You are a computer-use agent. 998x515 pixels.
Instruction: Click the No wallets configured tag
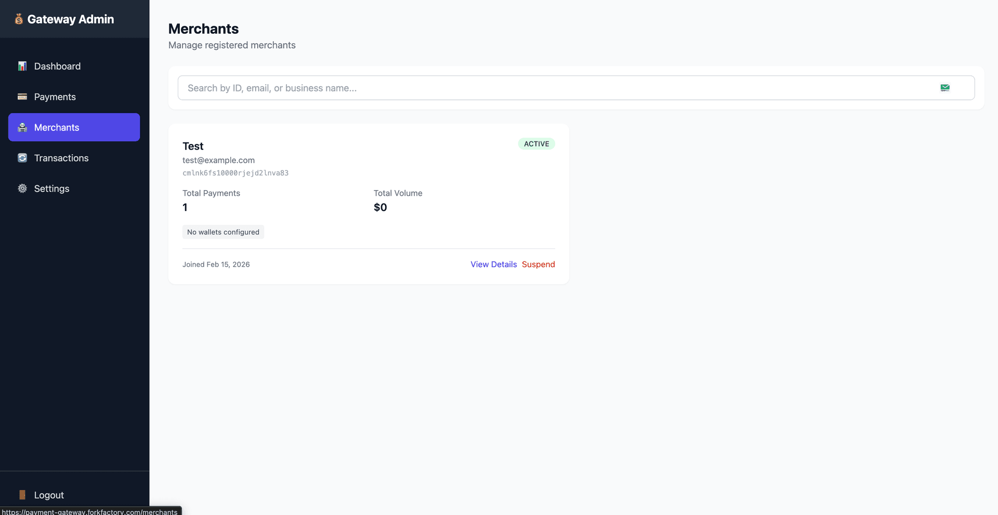[x=223, y=232]
